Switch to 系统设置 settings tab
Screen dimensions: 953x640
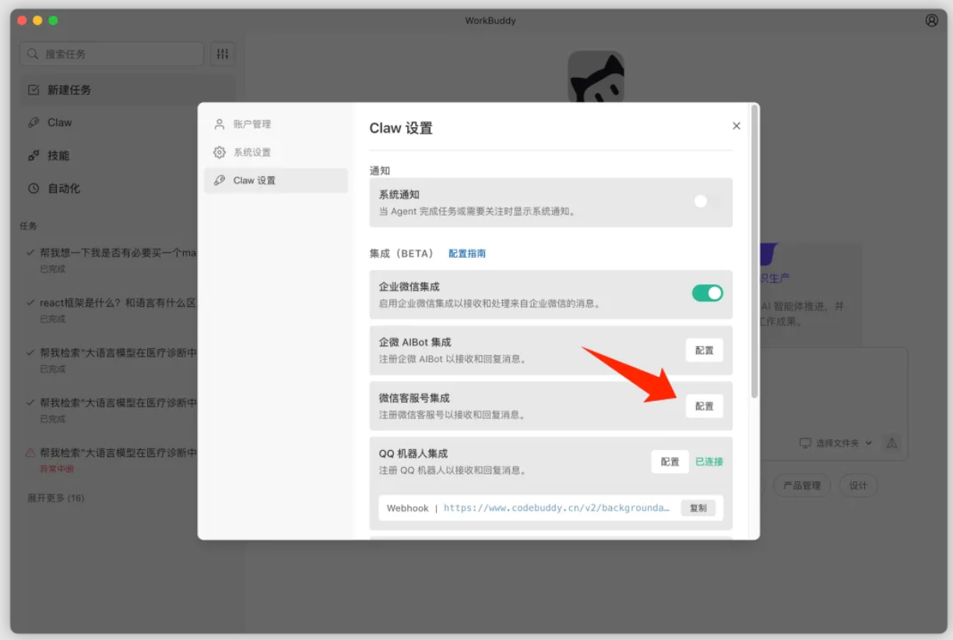276,152
